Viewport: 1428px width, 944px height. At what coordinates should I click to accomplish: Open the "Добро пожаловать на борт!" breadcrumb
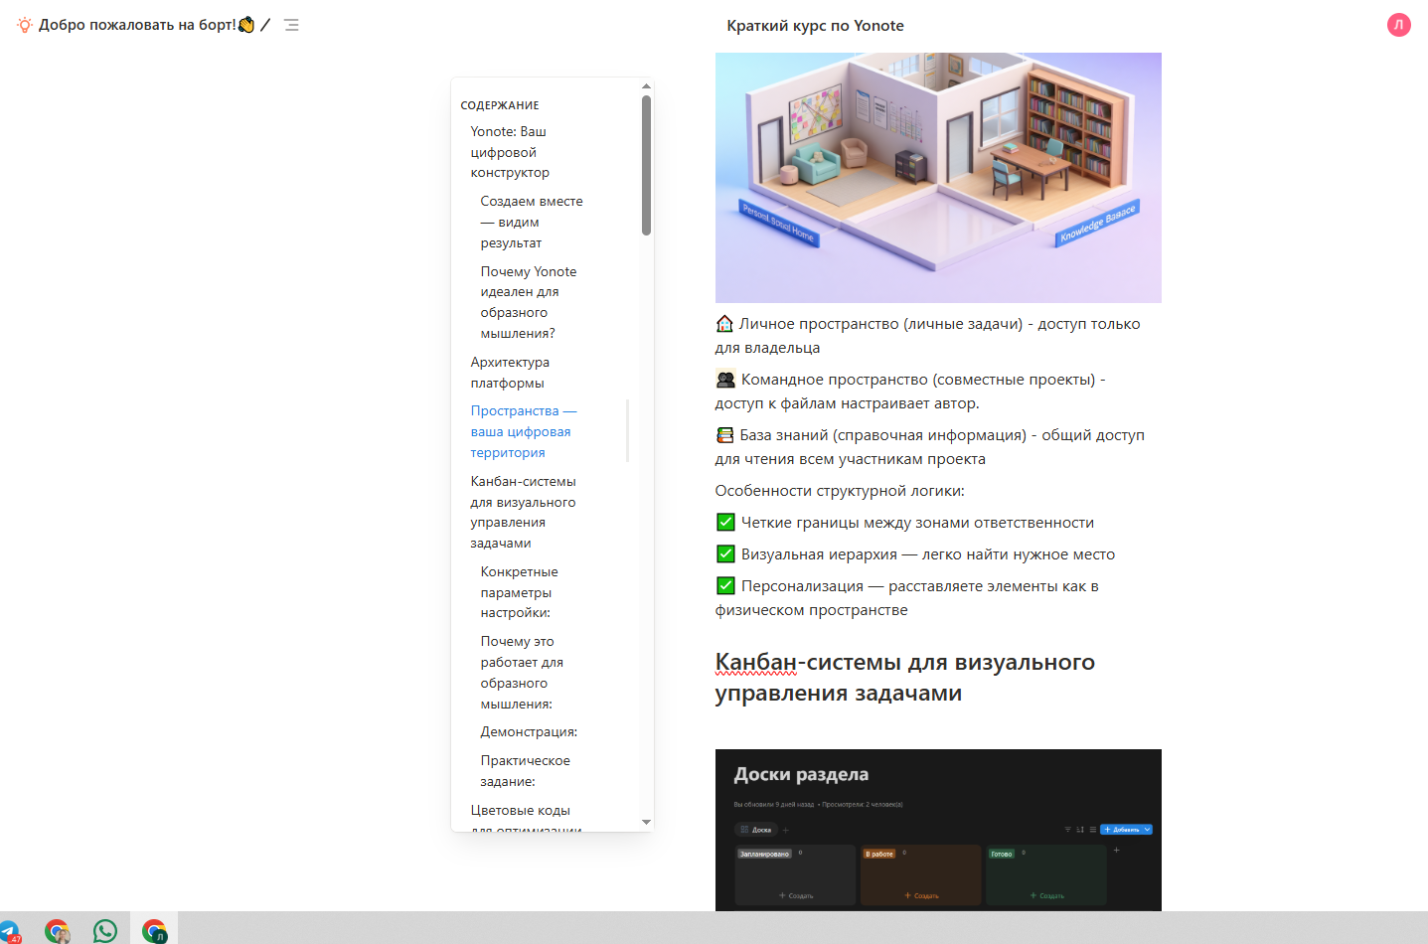point(147,25)
